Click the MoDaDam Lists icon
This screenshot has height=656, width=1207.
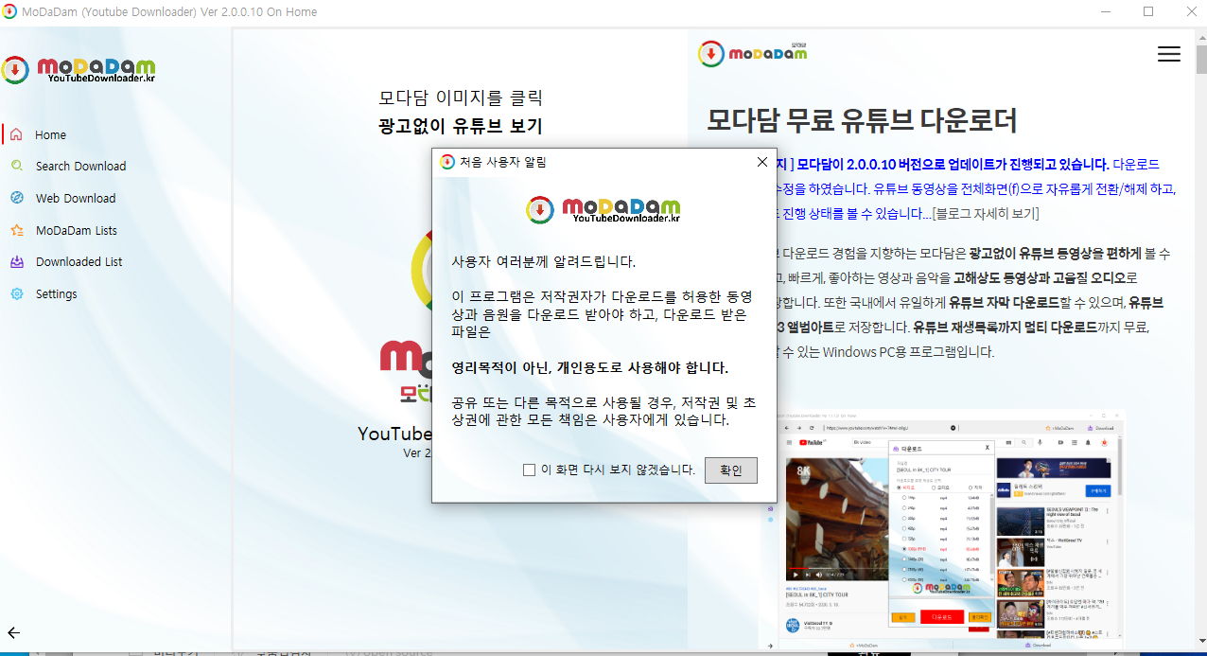pos(16,230)
